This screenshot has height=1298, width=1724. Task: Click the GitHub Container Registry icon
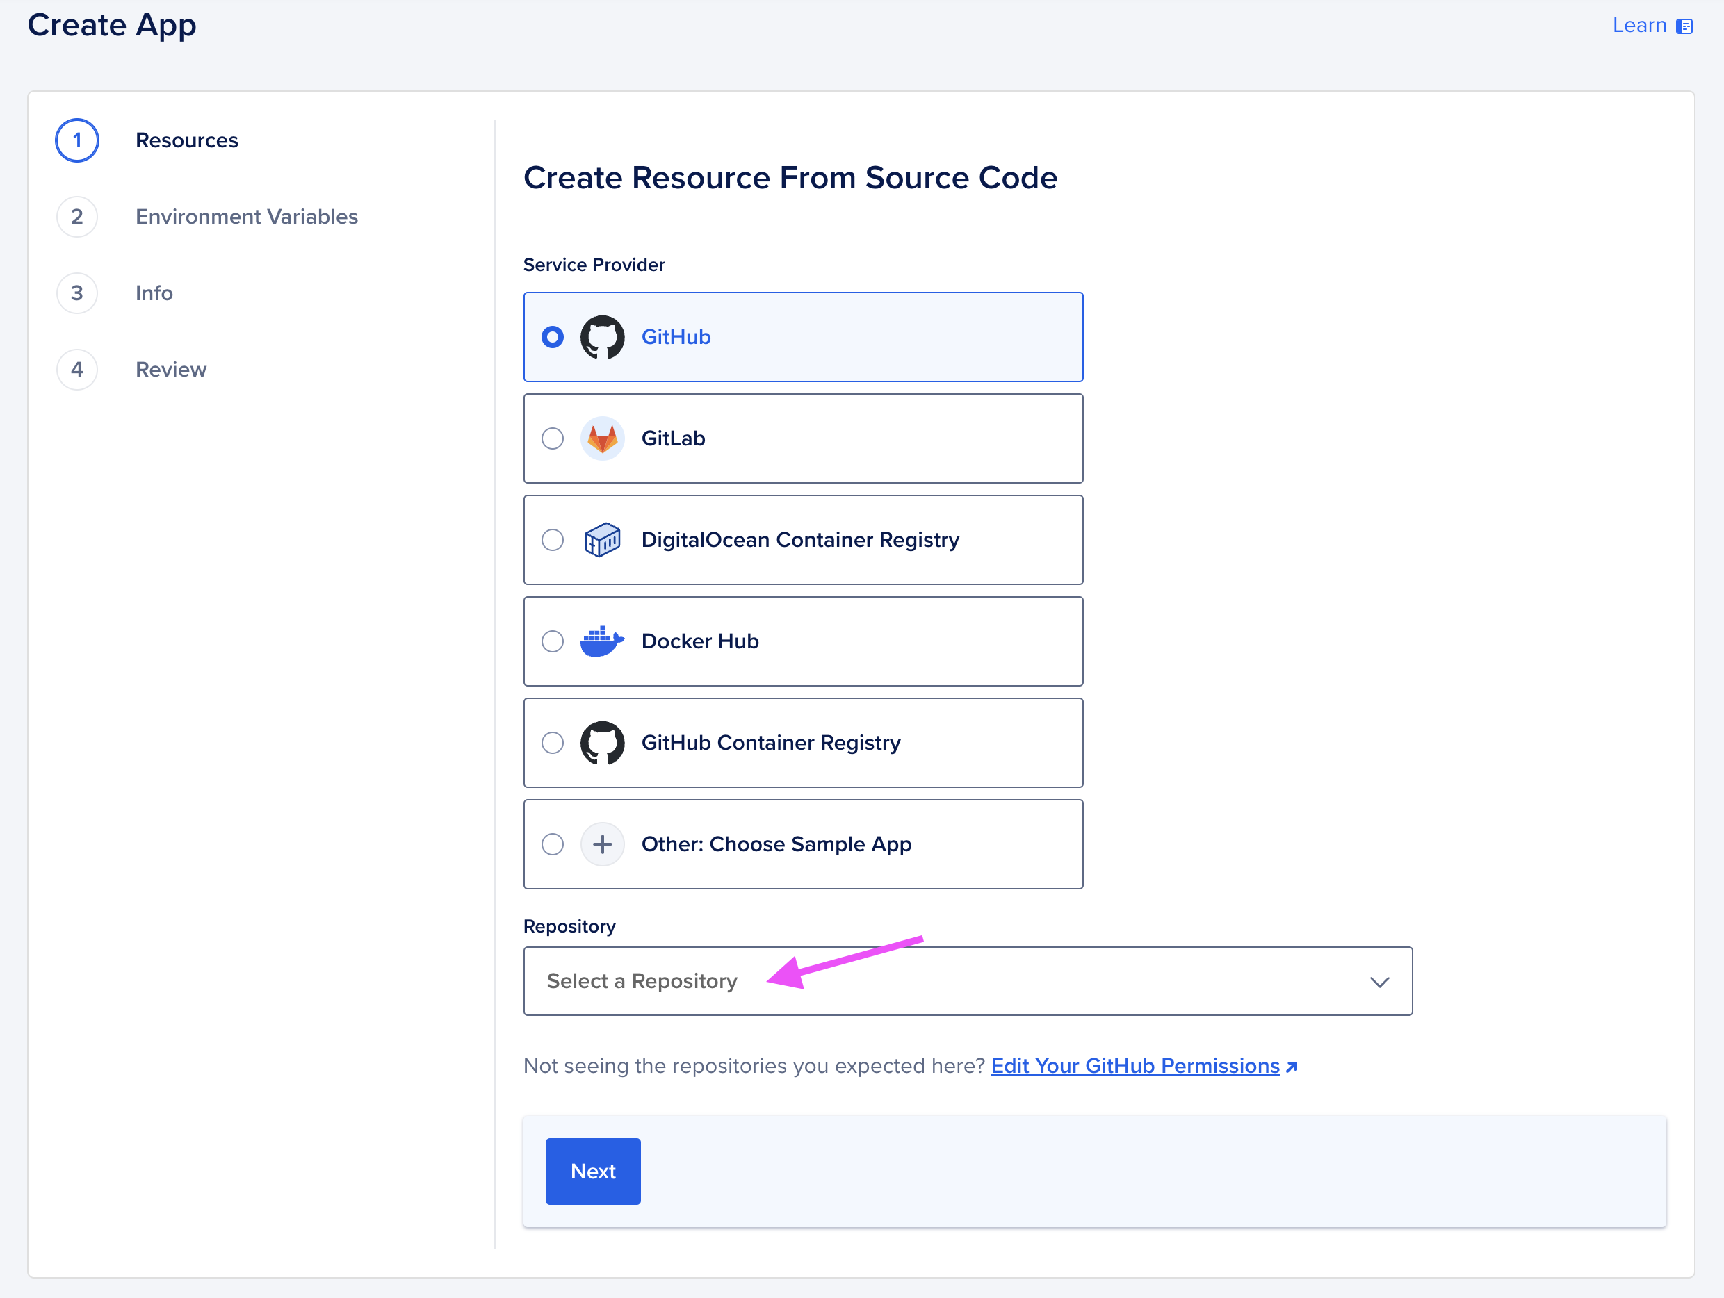tap(603, 743)
